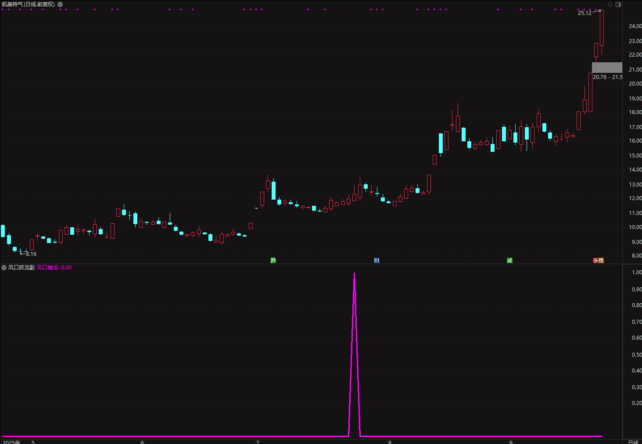Click the tall last red candlestick near 25.12

(602, 28)
